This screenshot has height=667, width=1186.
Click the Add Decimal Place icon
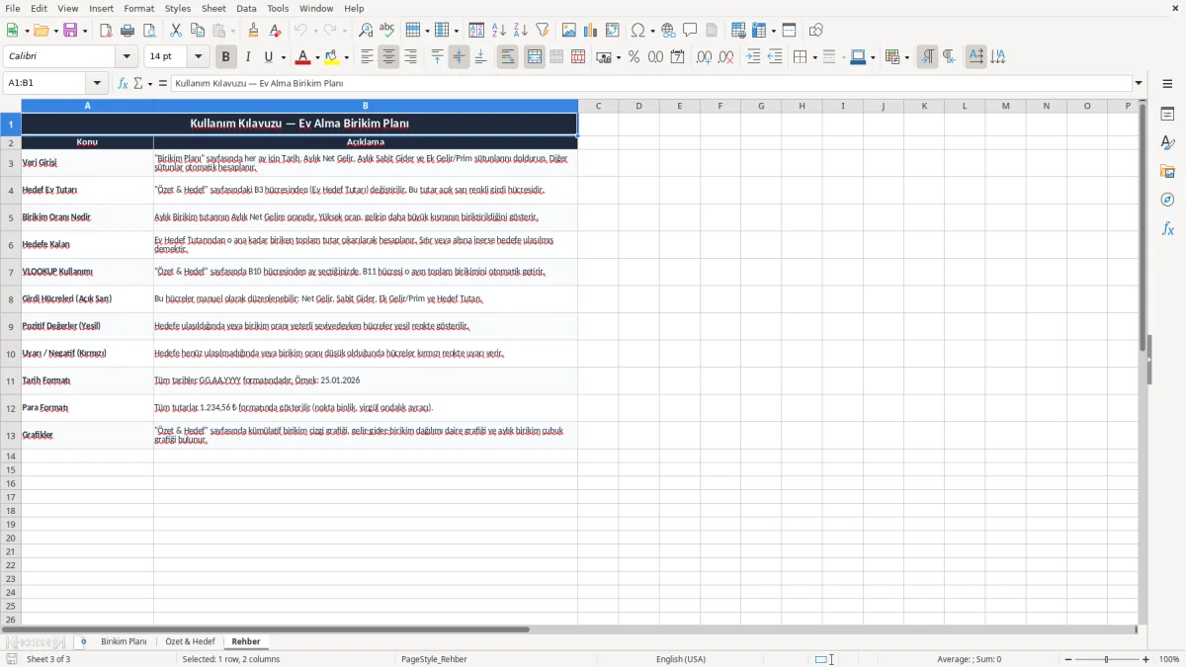pyautogui.click(x=705, y=57)
